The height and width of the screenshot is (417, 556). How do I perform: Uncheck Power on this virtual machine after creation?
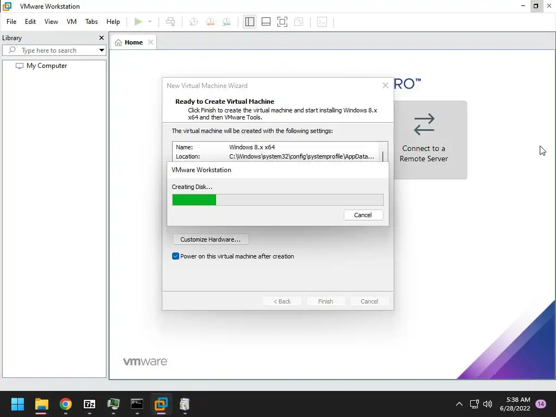point(175,256)
